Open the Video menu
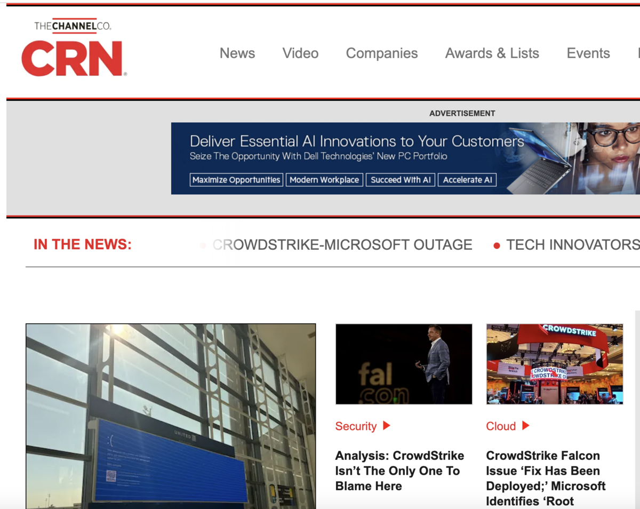 (300, 53)
